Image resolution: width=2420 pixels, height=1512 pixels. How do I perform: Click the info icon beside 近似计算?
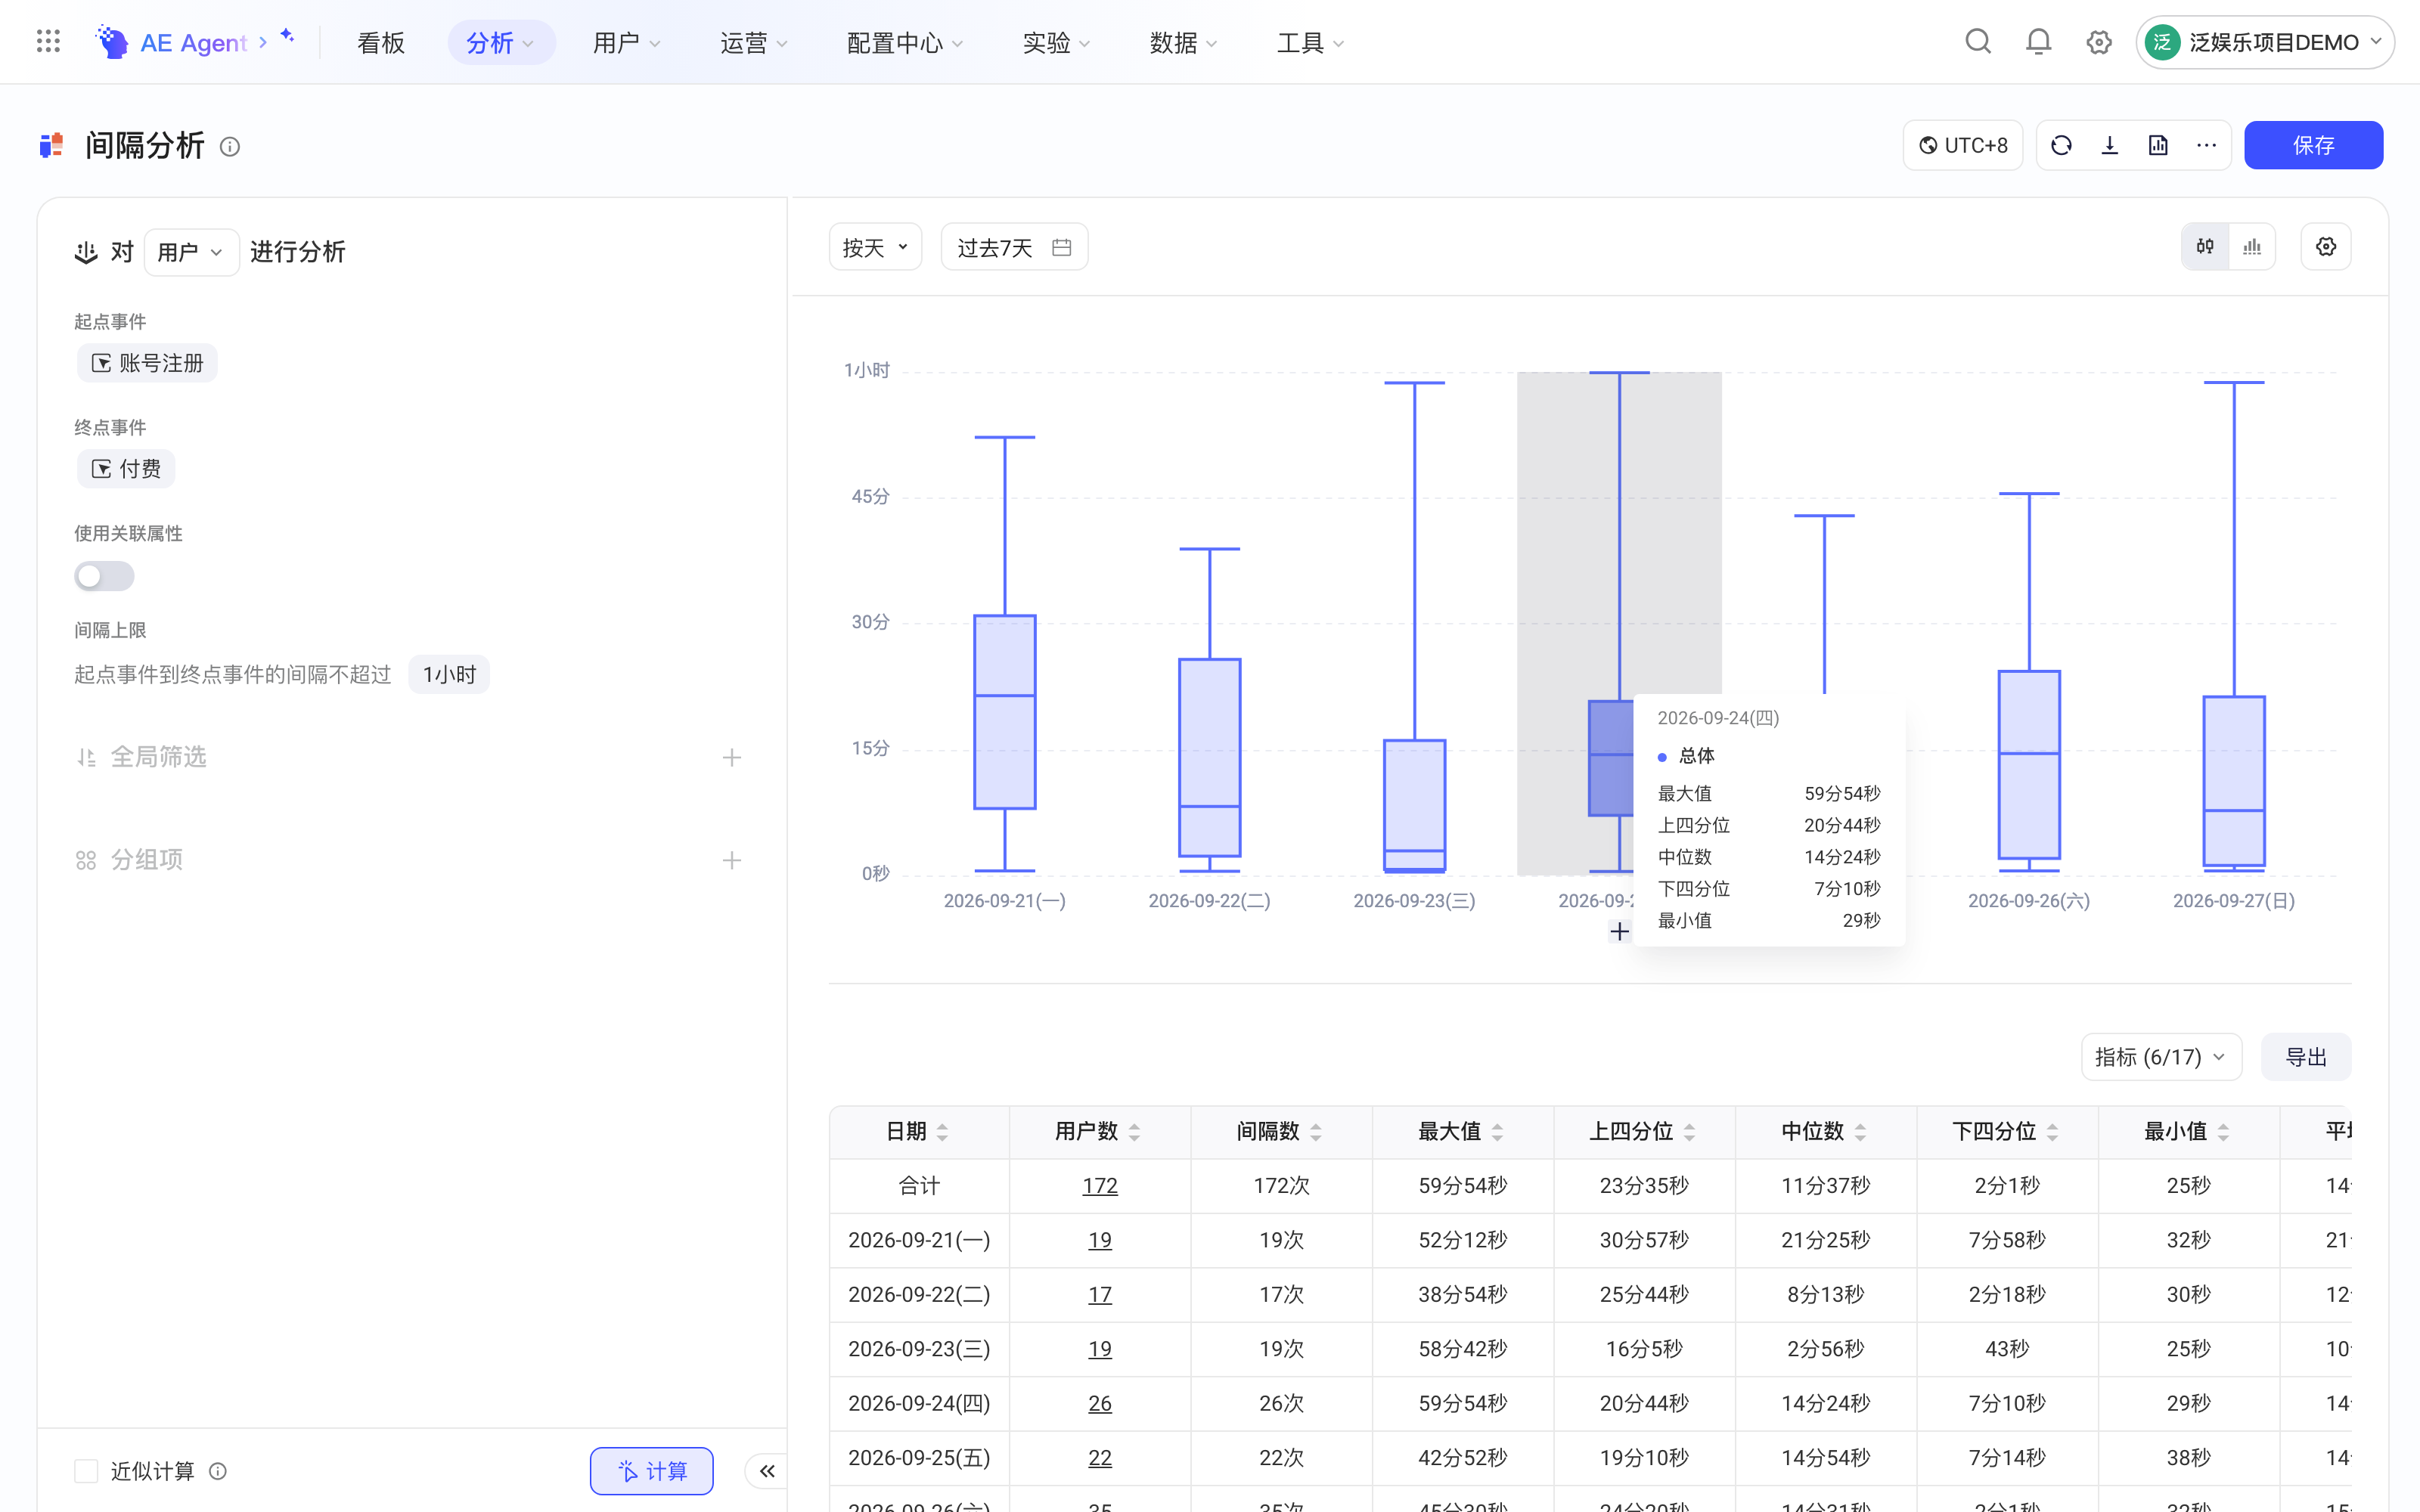(x=218, y=1470)
